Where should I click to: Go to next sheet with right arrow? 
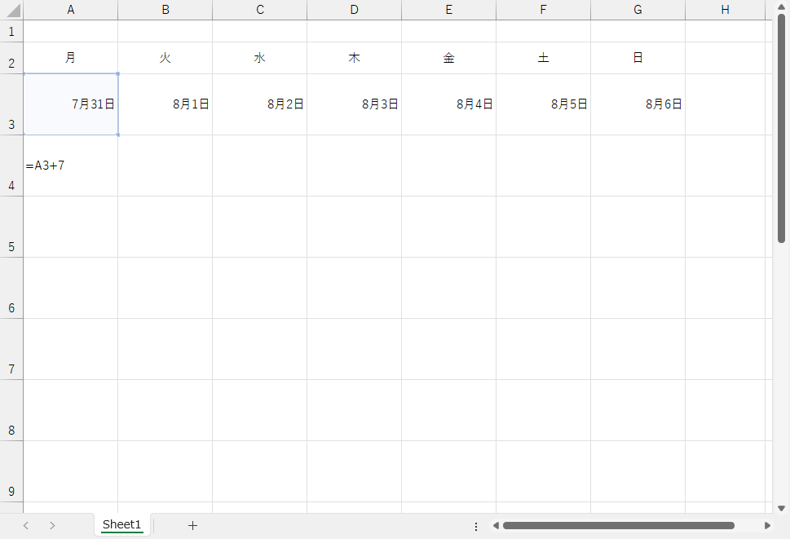coord(52,525)
